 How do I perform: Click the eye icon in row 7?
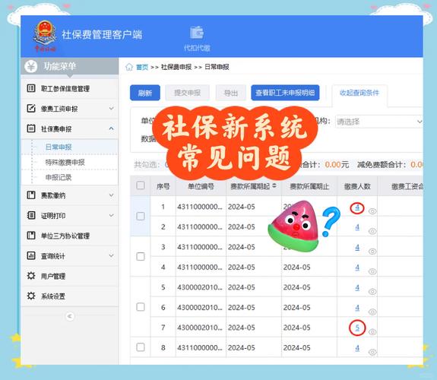372,332
